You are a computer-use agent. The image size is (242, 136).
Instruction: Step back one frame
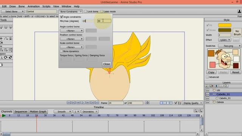coord(78,103)
